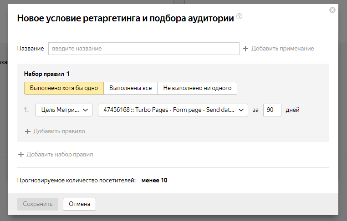The width and height of the screenshot is (347, 221).
Task: Click the "Набор правил 1" heading
Action: click(47, 74)
